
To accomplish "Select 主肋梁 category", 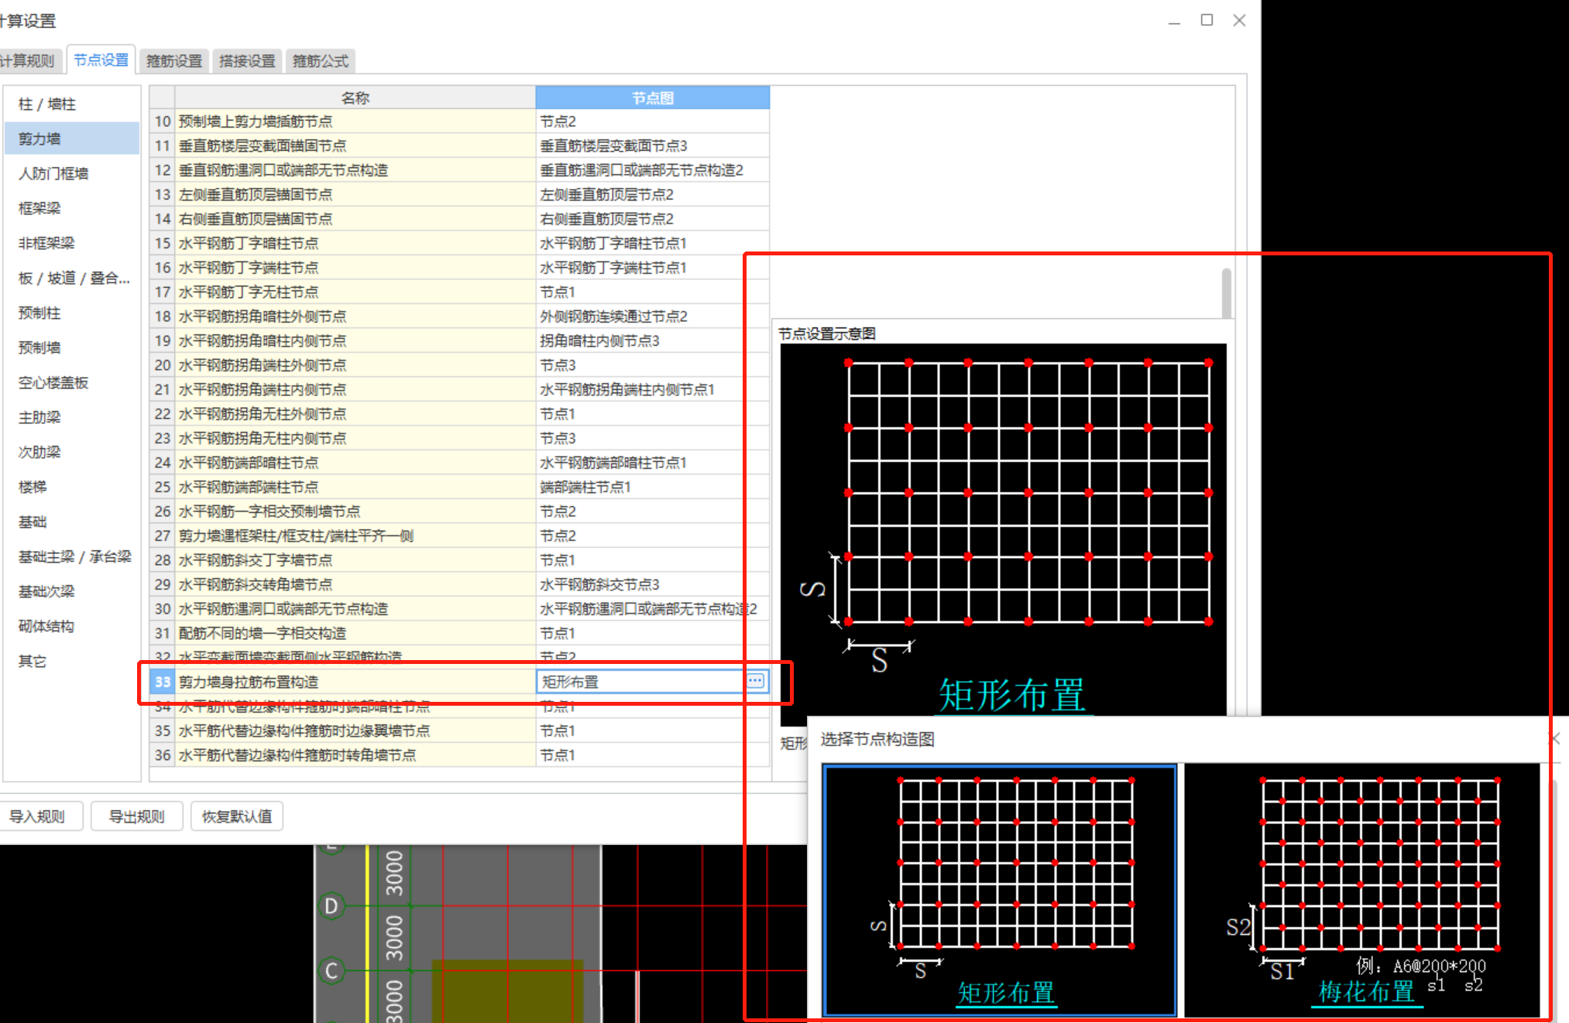I will click(71, 417).
